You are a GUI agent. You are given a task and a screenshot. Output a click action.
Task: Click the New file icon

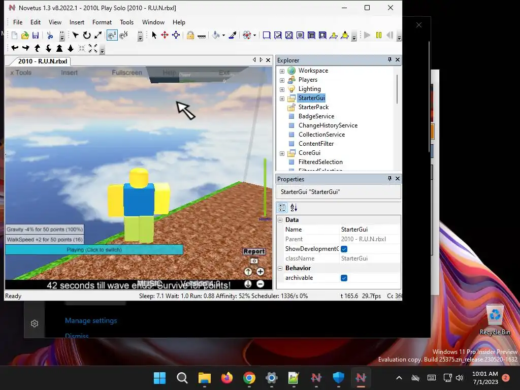[14, 35]
